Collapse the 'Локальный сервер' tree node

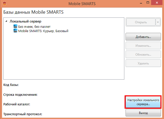(x=6, y=21)
